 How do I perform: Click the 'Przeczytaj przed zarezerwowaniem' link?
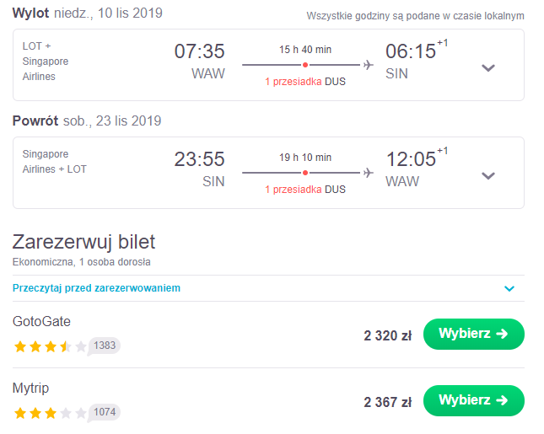click(96, 288)
